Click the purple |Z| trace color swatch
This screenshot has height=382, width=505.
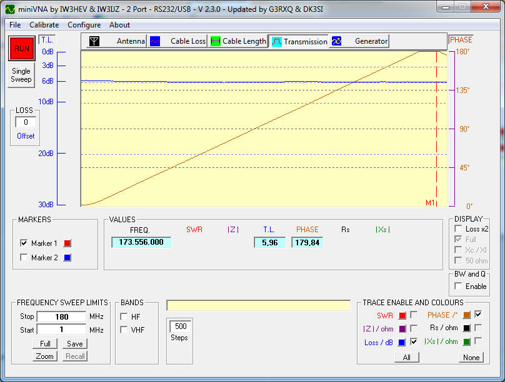tap(402, 329)
